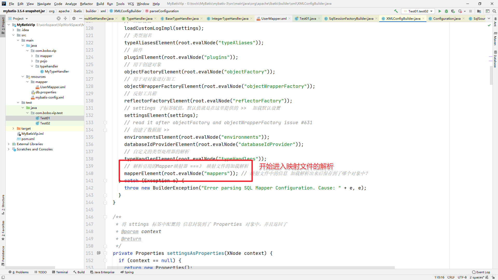Open the Refactor menu

pos(86,4)
